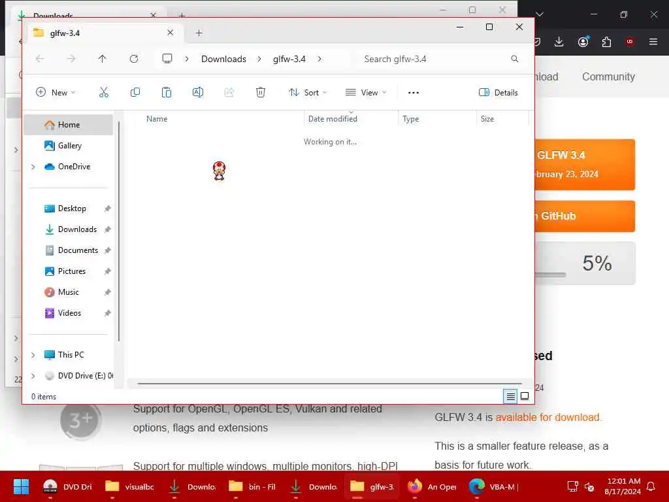The image size is (669, 502).
Task: Expand the This PC tree node
Action: coord(33,355)
